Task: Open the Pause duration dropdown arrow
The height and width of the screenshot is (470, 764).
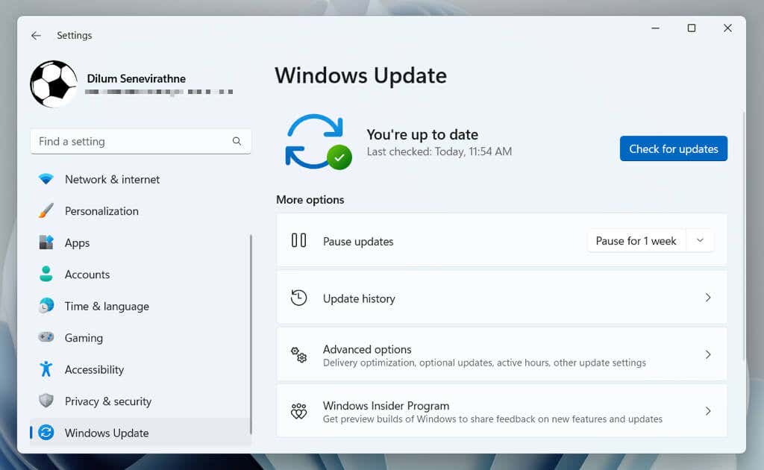Action: pos(700,241)
